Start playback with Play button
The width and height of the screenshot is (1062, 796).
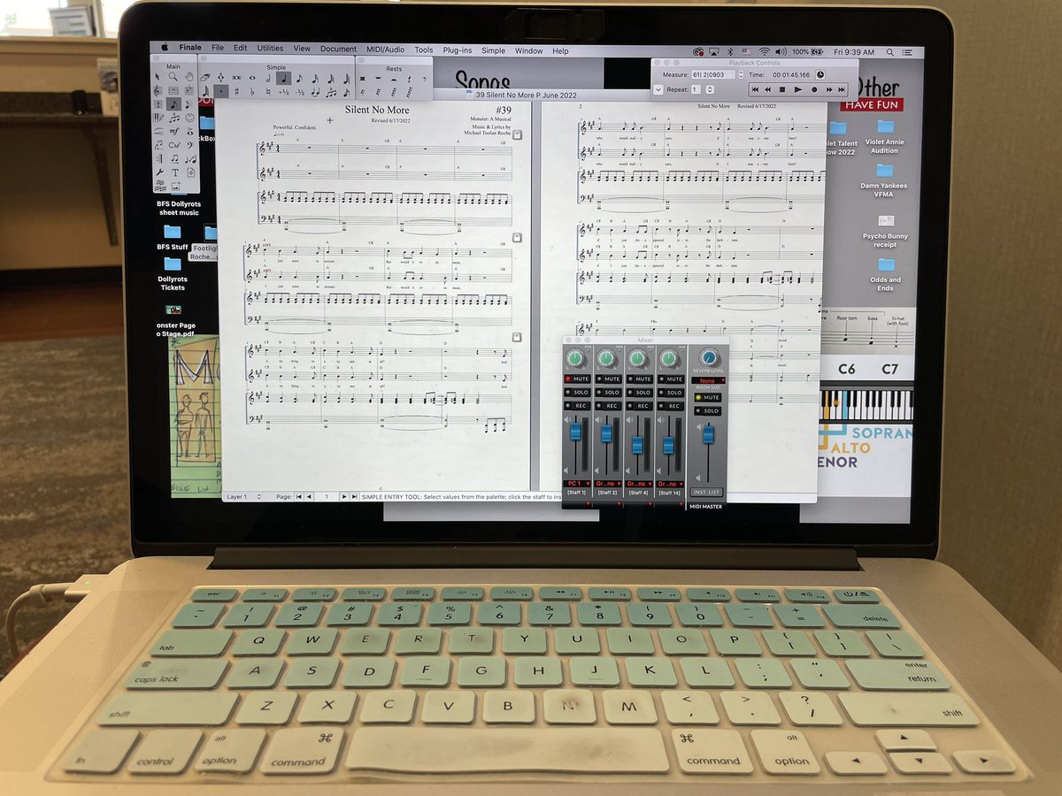[x=797, y=90]
